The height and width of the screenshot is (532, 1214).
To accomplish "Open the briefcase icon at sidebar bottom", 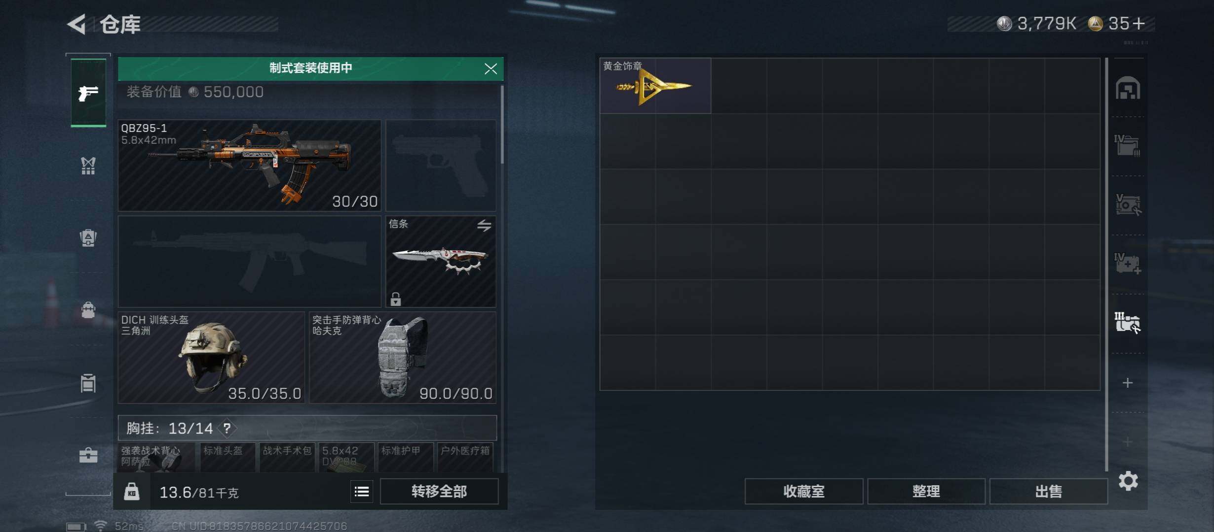I will click(88, 455).
